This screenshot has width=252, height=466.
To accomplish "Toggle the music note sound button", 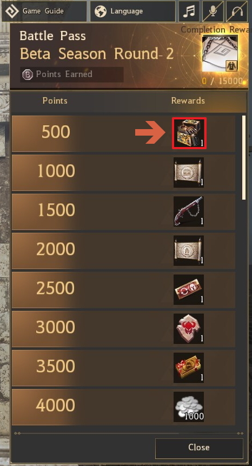I will coord(189,11).
